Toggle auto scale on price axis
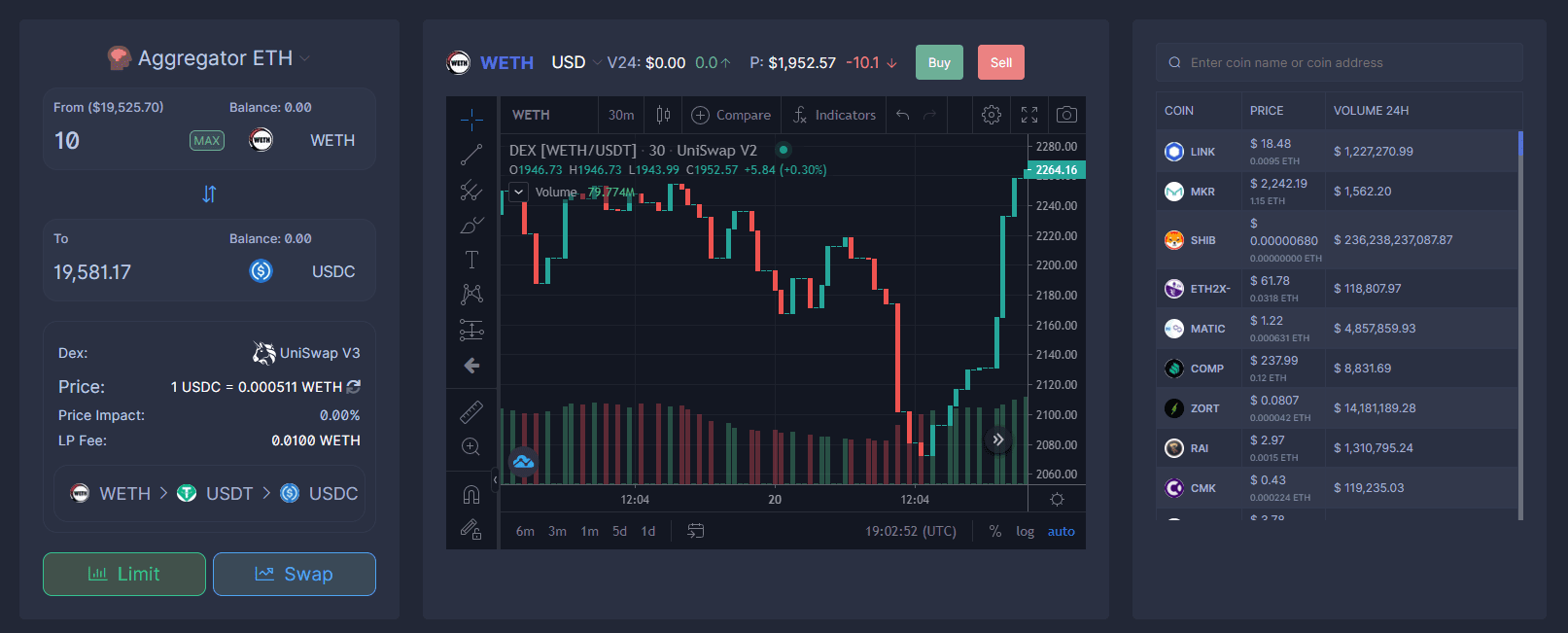The image size is (1568, 633). (1062, 531)
